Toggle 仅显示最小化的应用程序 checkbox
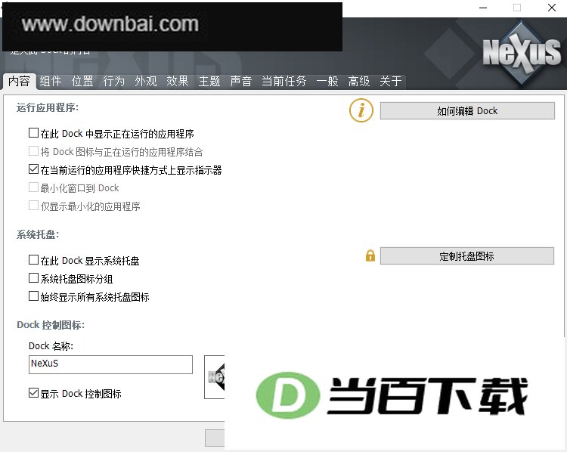The width and height of the screenshot is (567, 452). tap(33, 206)
